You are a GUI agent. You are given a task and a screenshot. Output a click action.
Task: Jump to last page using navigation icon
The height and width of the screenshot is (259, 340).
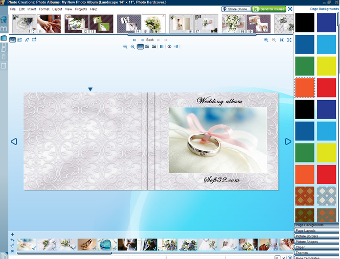(166, 40)
